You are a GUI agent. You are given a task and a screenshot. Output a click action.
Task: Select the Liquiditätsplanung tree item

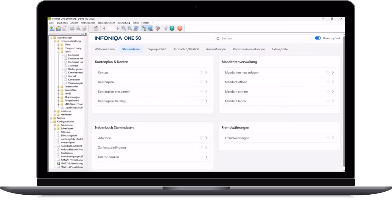[x=74, y=108]
